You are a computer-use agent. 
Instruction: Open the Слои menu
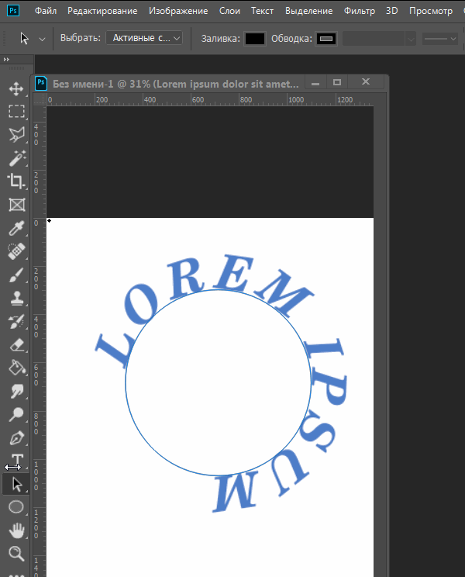tap(229, 11)
